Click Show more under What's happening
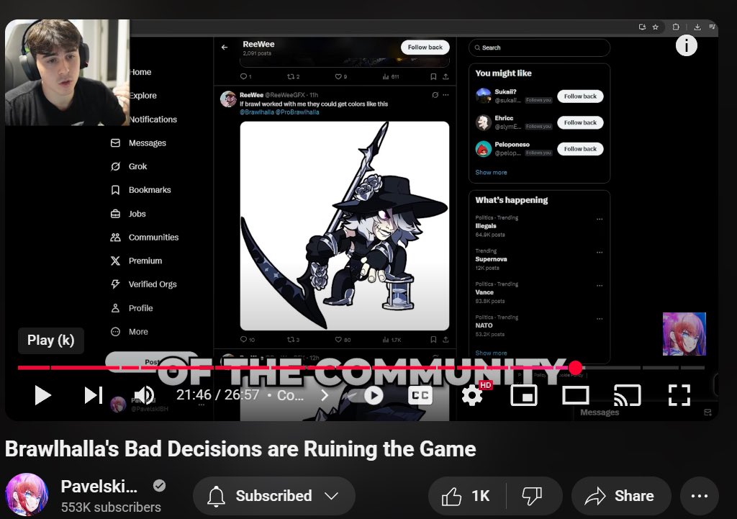This screenshot has height=519, width=737. [x=491, y=353]
